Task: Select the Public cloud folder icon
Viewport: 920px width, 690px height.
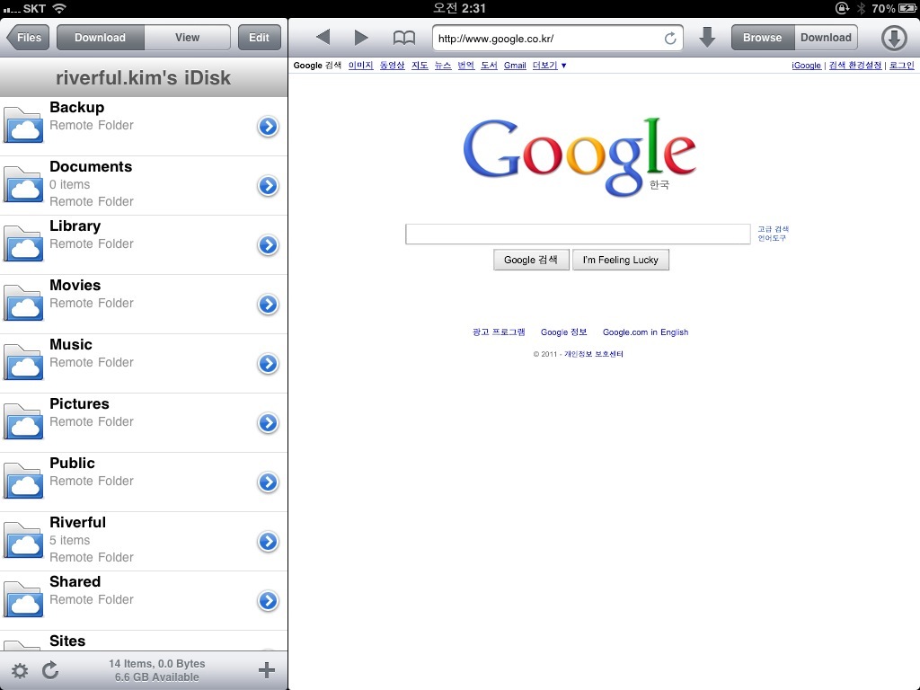Action: coord(23,481)
